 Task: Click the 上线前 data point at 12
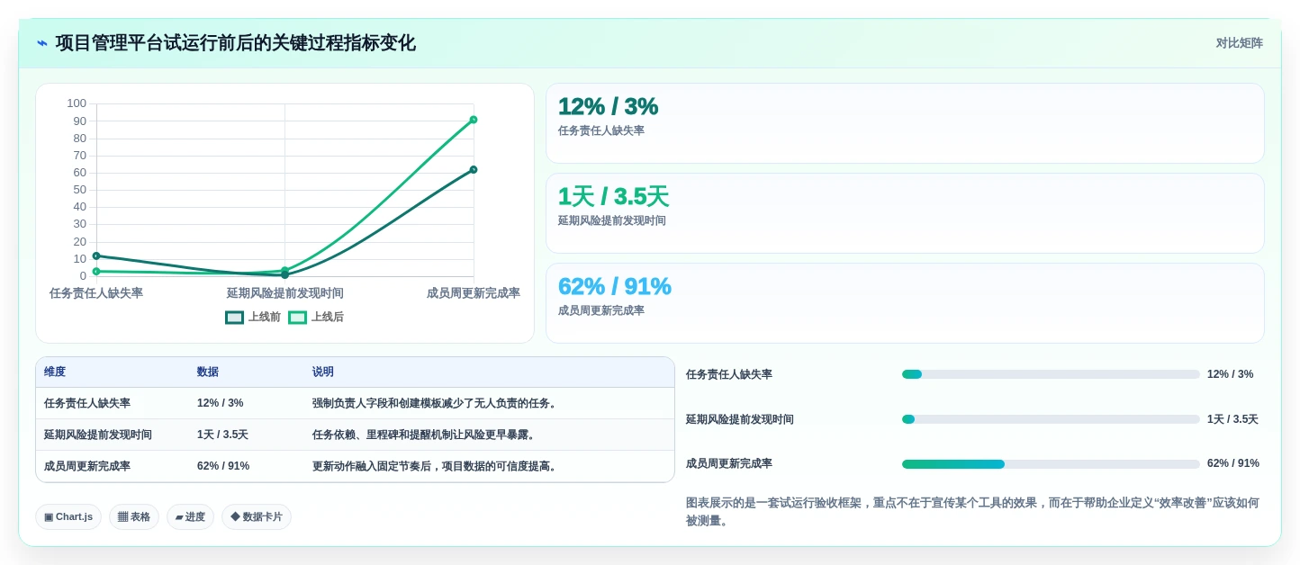(x=96, y=256)
